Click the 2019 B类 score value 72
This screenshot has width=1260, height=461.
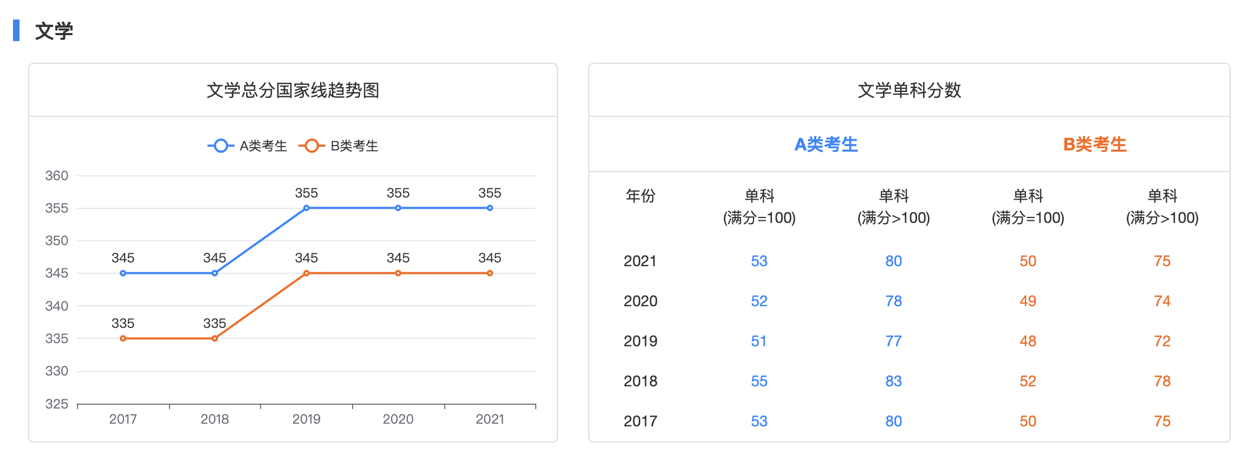(x=1162, y=341)
